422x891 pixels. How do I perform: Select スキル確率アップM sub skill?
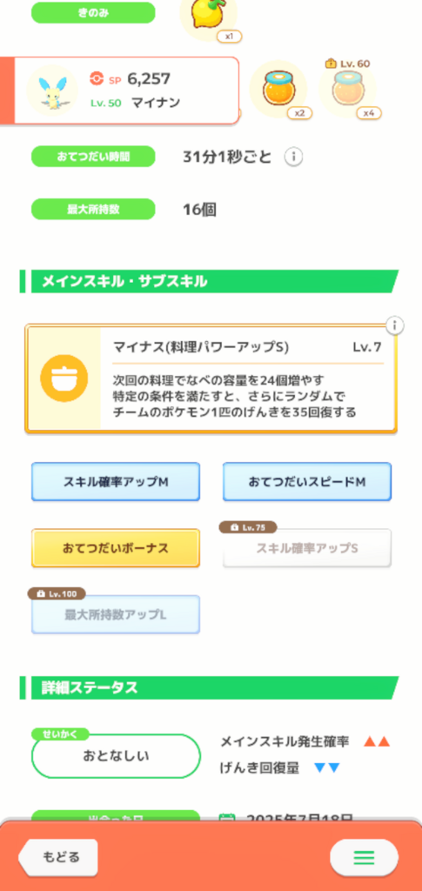coord(116,482)
